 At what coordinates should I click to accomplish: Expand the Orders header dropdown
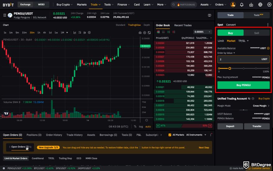click(x=221, y=5)
